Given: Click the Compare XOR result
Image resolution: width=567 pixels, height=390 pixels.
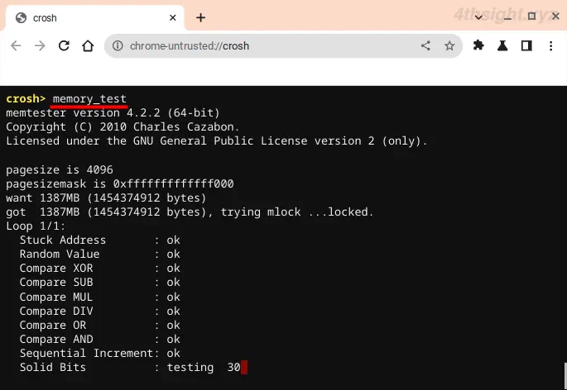Looking at the screenshot, I should point(100,269).
